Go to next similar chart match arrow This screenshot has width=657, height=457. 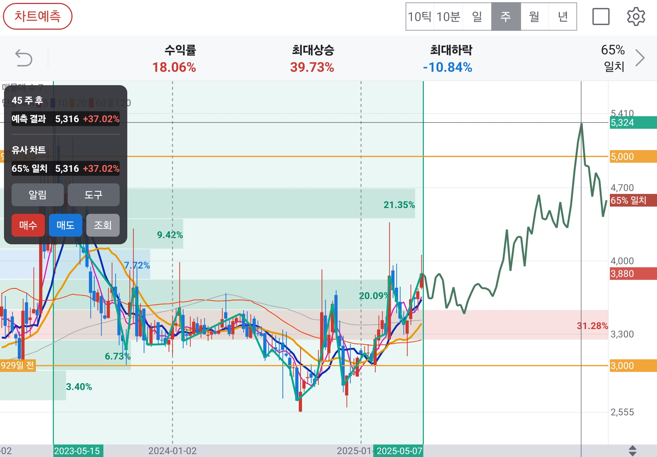(640, 58)
